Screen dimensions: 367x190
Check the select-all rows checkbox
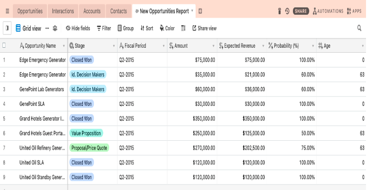click(4, 45)
